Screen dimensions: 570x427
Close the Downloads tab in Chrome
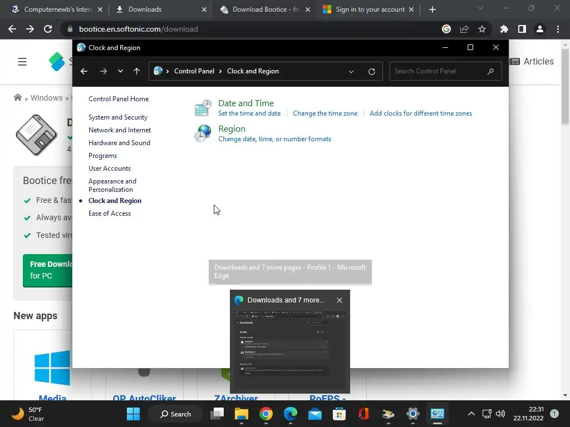(x=204, y=9)
